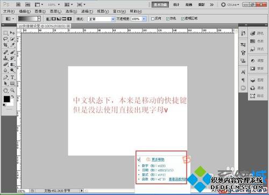Screen dimensions: 269x195
Task: Select the Move tool
Action: click(x=12, y=33)
